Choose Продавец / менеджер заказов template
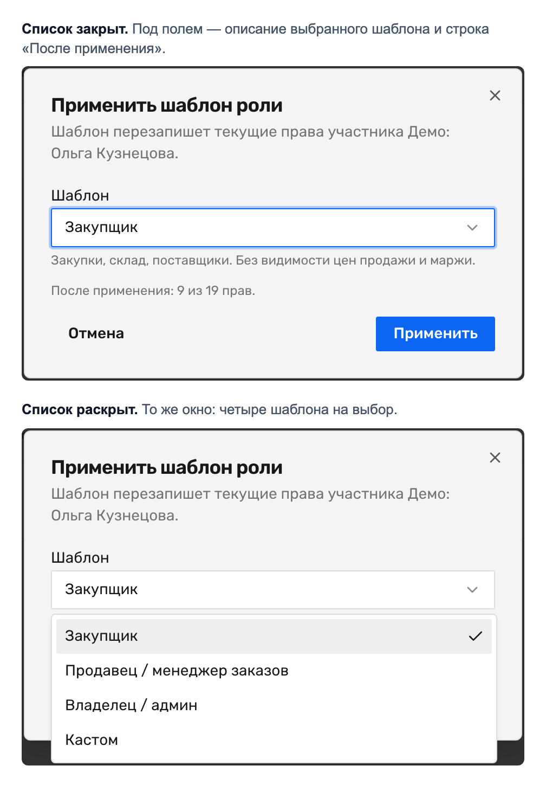 tap(274, 671)
